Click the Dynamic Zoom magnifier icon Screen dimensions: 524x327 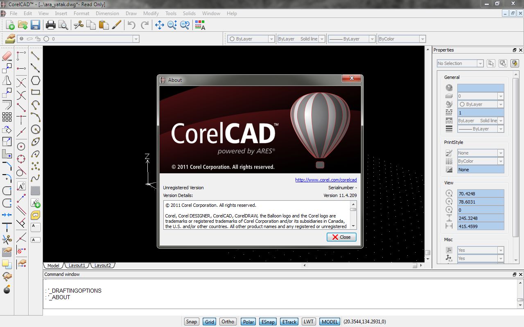(172, 25)
